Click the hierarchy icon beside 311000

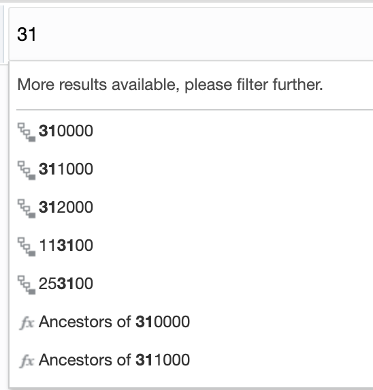(x=27, y=170)
